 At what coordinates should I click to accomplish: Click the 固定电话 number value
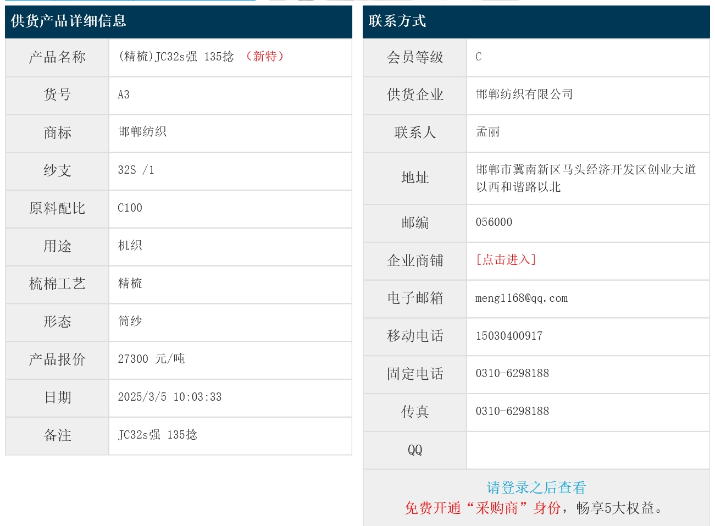click(x=512, y=373)
